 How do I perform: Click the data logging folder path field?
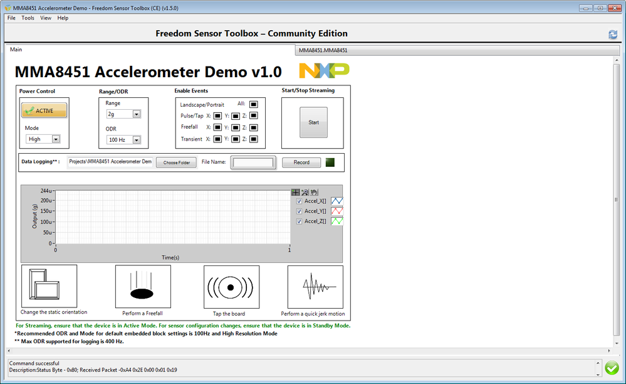coord(110,162)
